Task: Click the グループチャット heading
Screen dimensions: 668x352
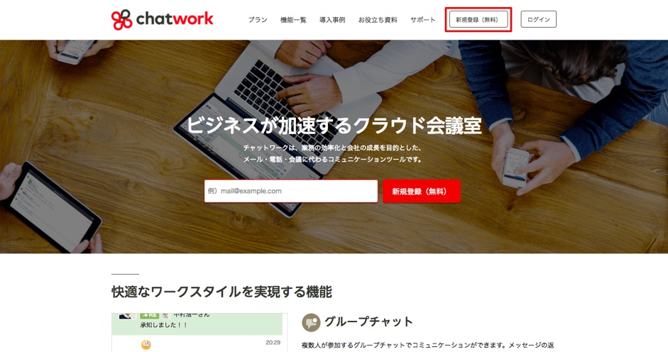Action: [x=368, y=321]
